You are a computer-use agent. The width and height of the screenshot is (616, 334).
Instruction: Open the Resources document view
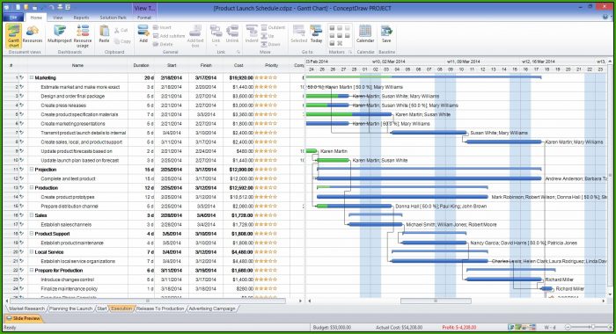pos(33,34)
